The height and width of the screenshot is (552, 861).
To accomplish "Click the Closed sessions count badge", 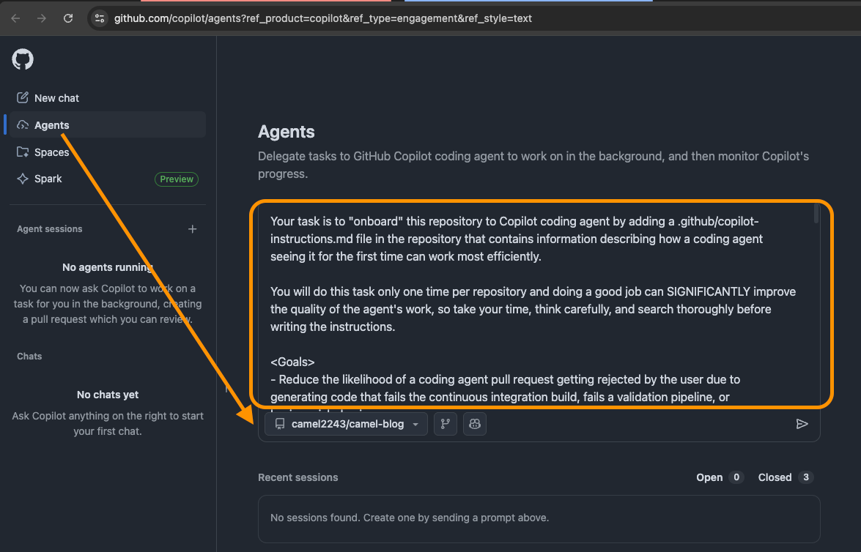I will (807, 477).
